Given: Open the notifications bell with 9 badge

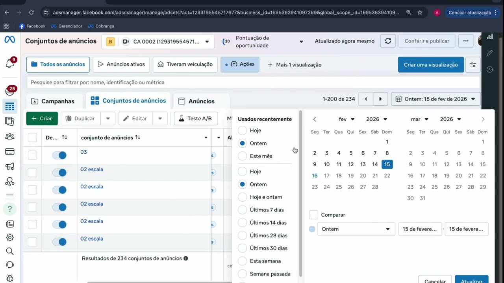Looking at the screenshot, I should (10, 63).
